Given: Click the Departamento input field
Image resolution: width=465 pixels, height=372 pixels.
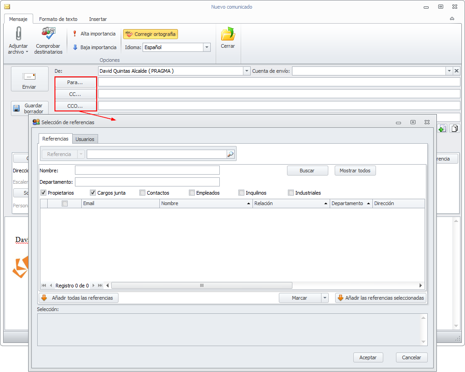Looking at the screenshot, I should pos(148,182).
